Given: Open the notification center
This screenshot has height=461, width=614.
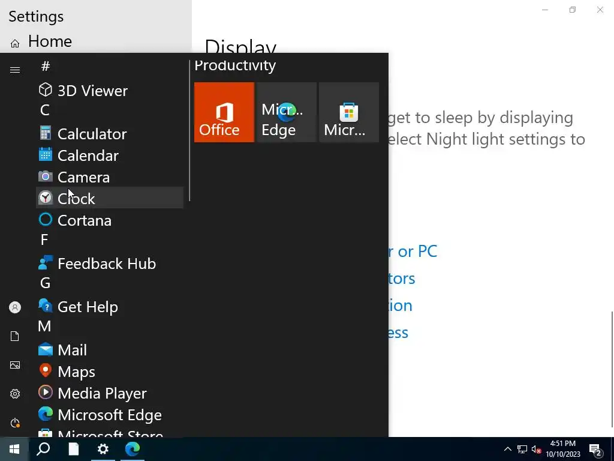Looking at the screenshot, I should (595, 450).
